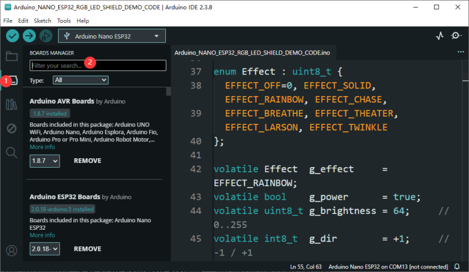Open the Library Manager books icon
Image resolution: width=469 pixels, height=272 pixels.
click(x=12, y=104)
